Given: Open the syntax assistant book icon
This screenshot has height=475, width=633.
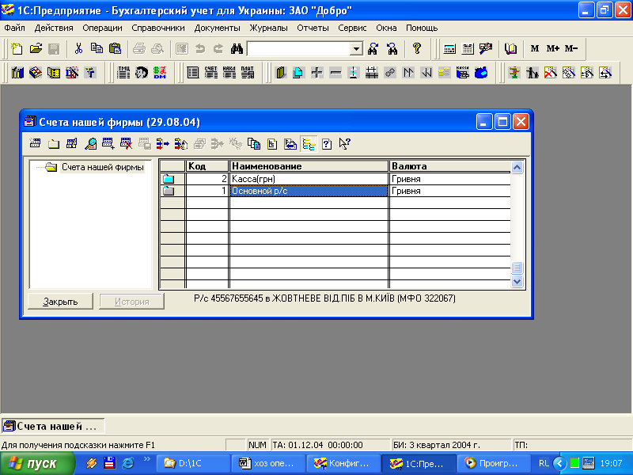Looking at the screenshot, I should (x=510, y=49).
